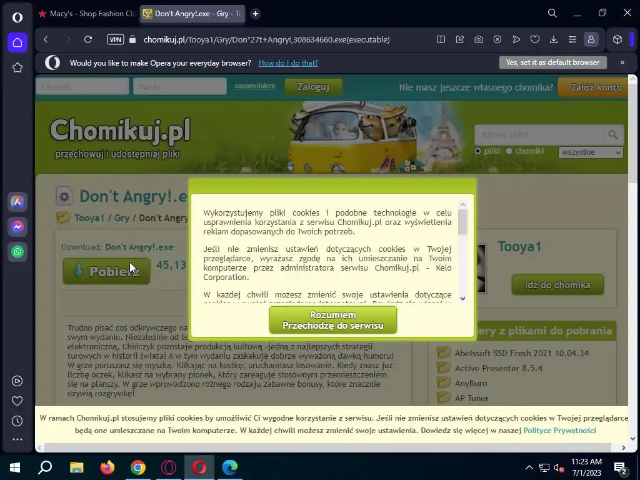Open Tooya1 profile name link
Viewport: 640px width, 480px height.
pos(519,246)
